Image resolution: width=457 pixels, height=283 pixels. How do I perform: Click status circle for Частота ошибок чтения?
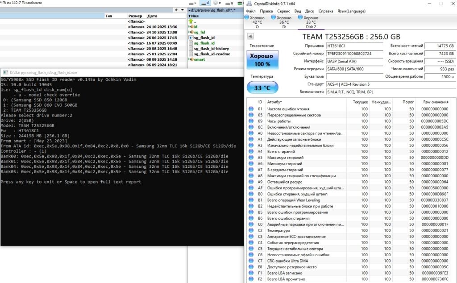[251, 109]
